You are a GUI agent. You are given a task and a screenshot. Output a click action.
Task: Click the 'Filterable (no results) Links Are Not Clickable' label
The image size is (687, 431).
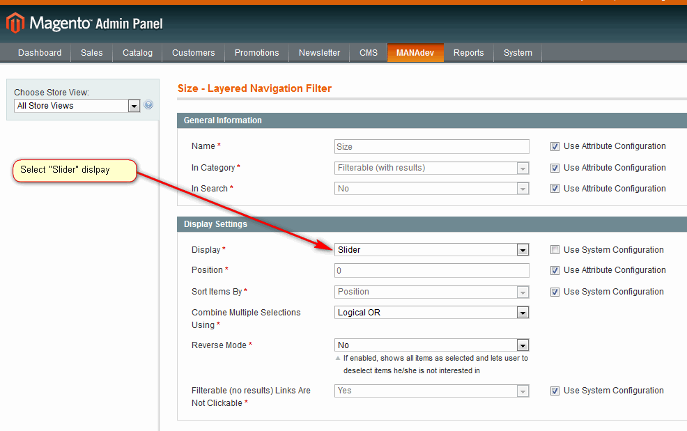click(x=251, y=396)
